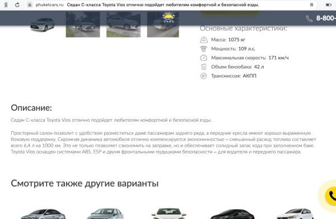Click the engine icon next to Мощность
This screenshot has height=219, width=336.
click(x=204, y=49)
